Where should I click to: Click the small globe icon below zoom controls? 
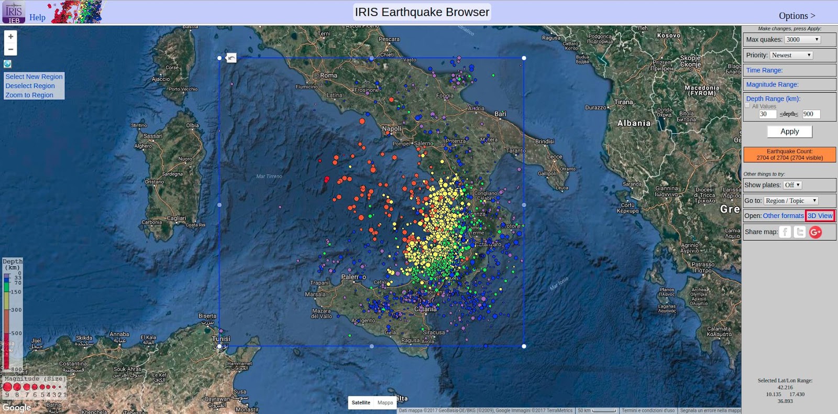pos(7,64)
